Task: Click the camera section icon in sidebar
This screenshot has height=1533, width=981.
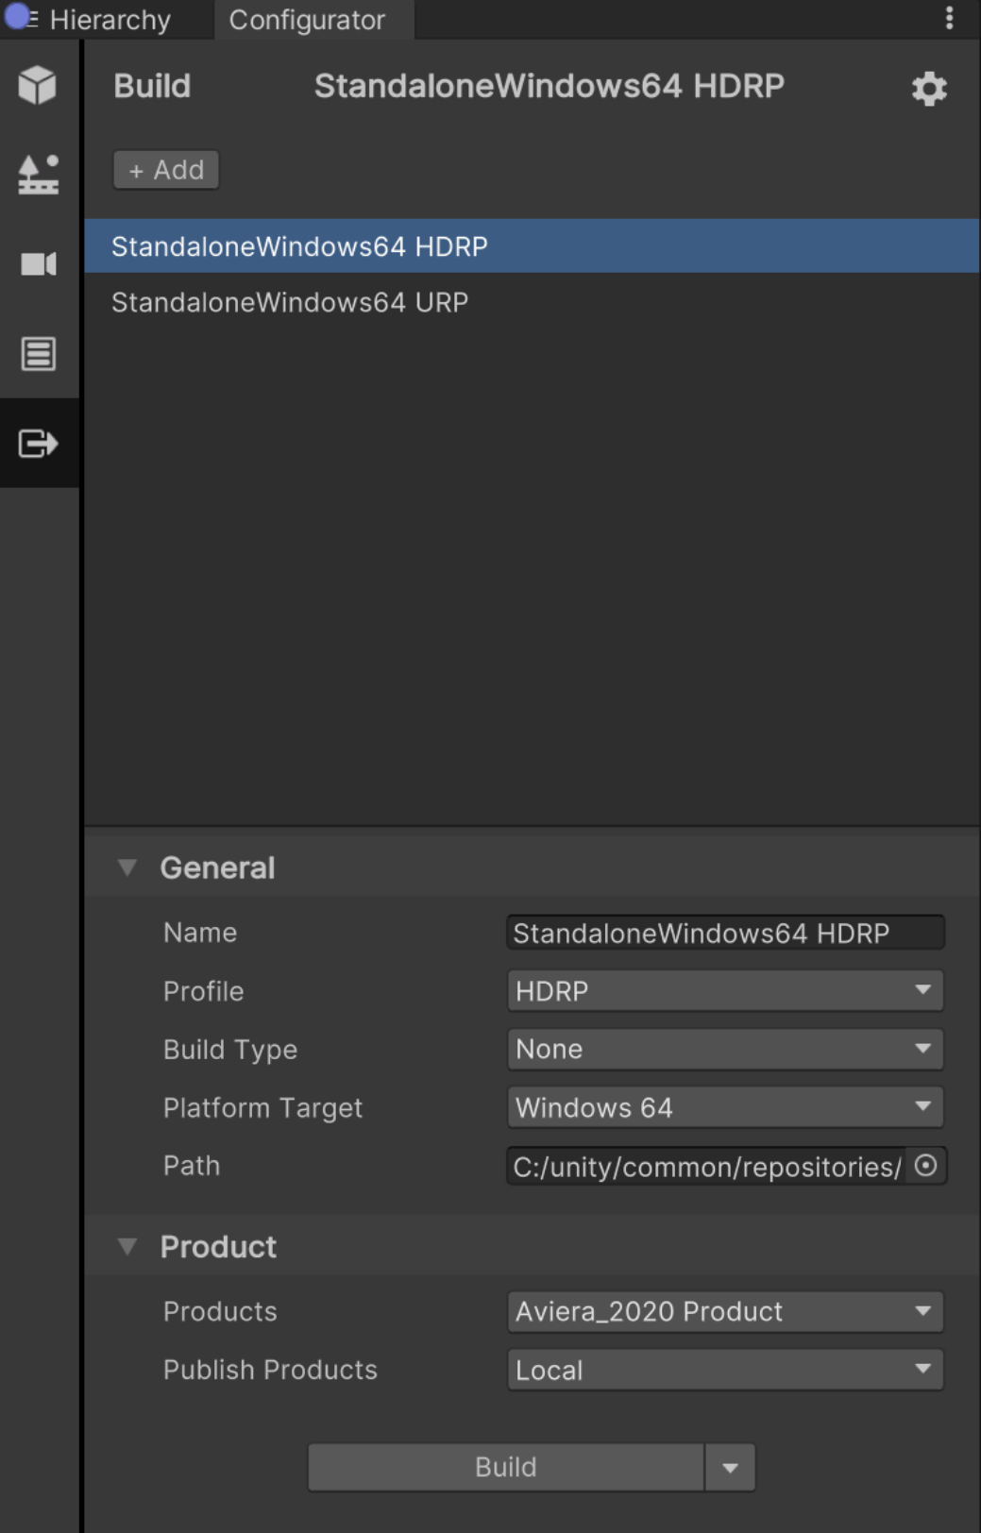Action: tap(38, 264)
